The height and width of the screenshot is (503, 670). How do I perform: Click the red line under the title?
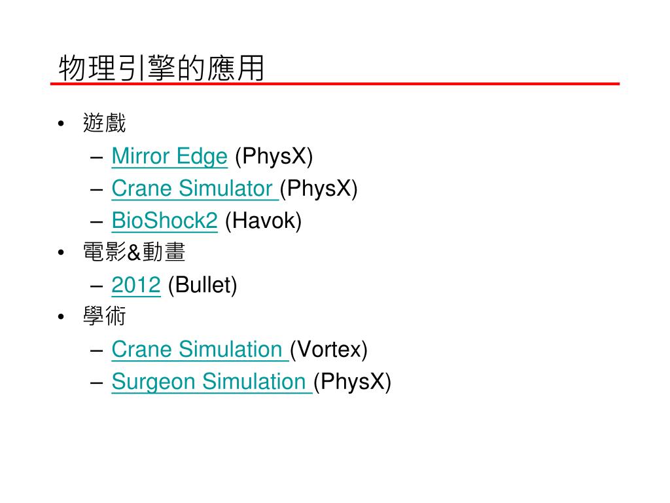[x=335, y=84]
